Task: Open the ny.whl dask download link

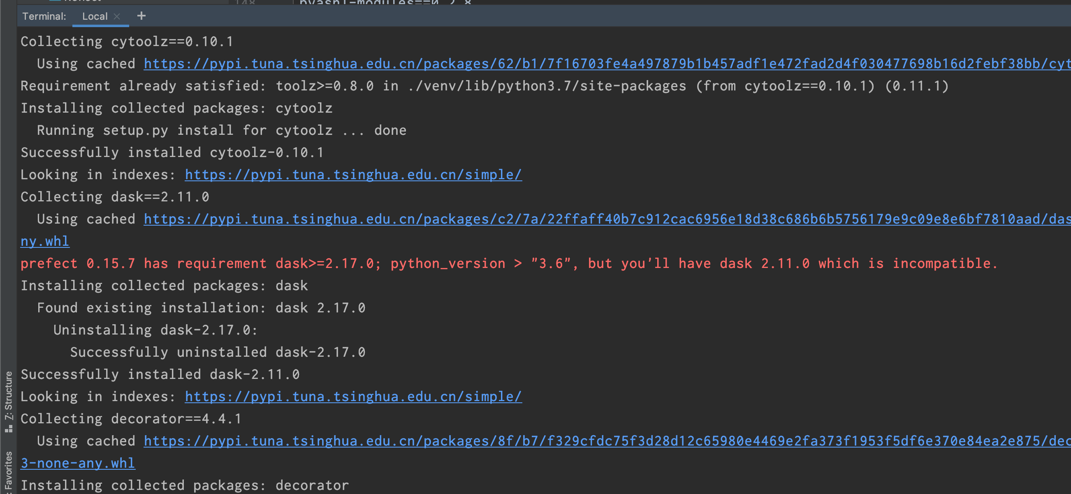Action: [x=44, y=241]
